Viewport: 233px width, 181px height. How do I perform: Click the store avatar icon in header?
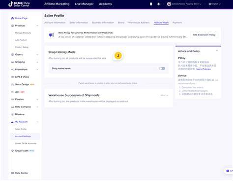point(169,4)
